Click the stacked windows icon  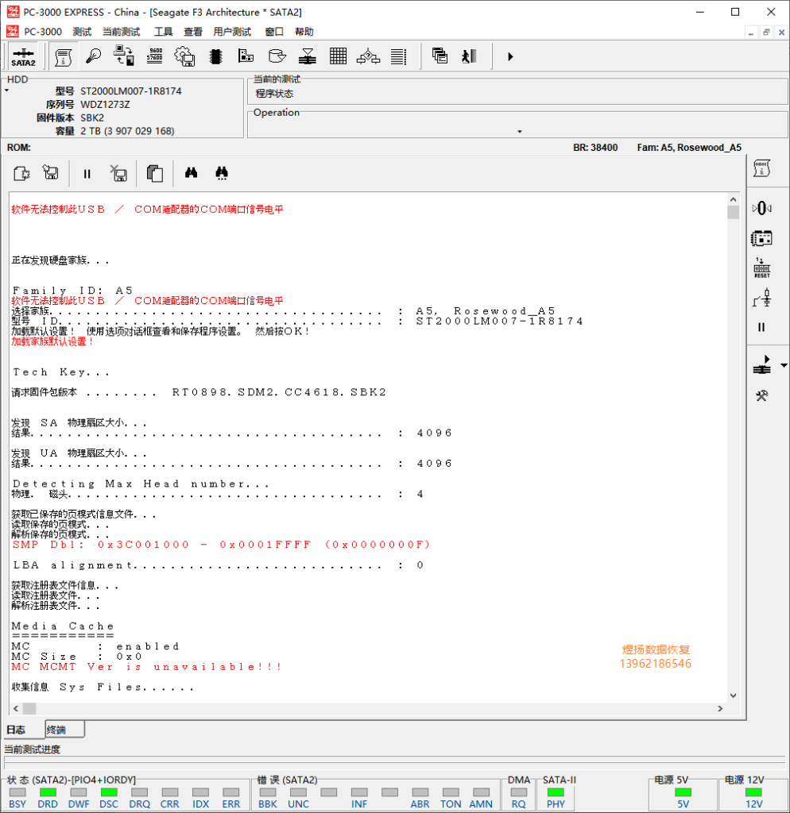click(440, 56)
